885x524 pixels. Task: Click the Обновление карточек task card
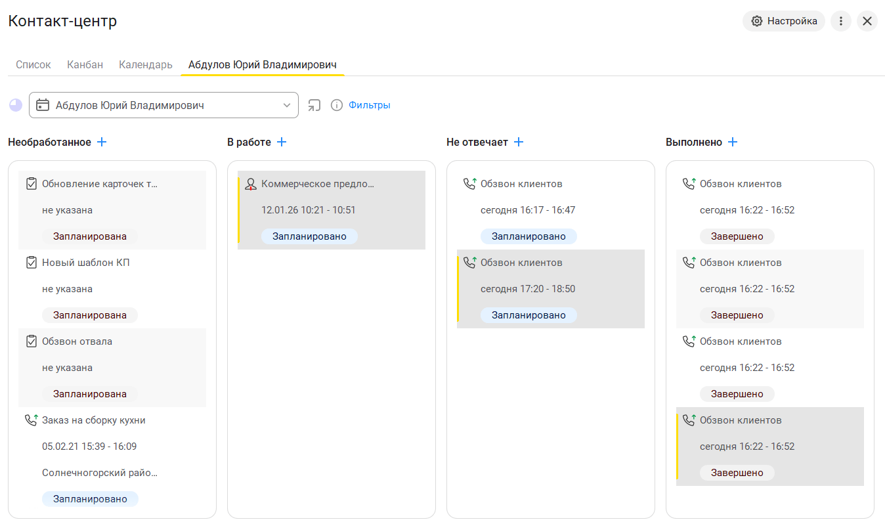click(x=112, y=209)
